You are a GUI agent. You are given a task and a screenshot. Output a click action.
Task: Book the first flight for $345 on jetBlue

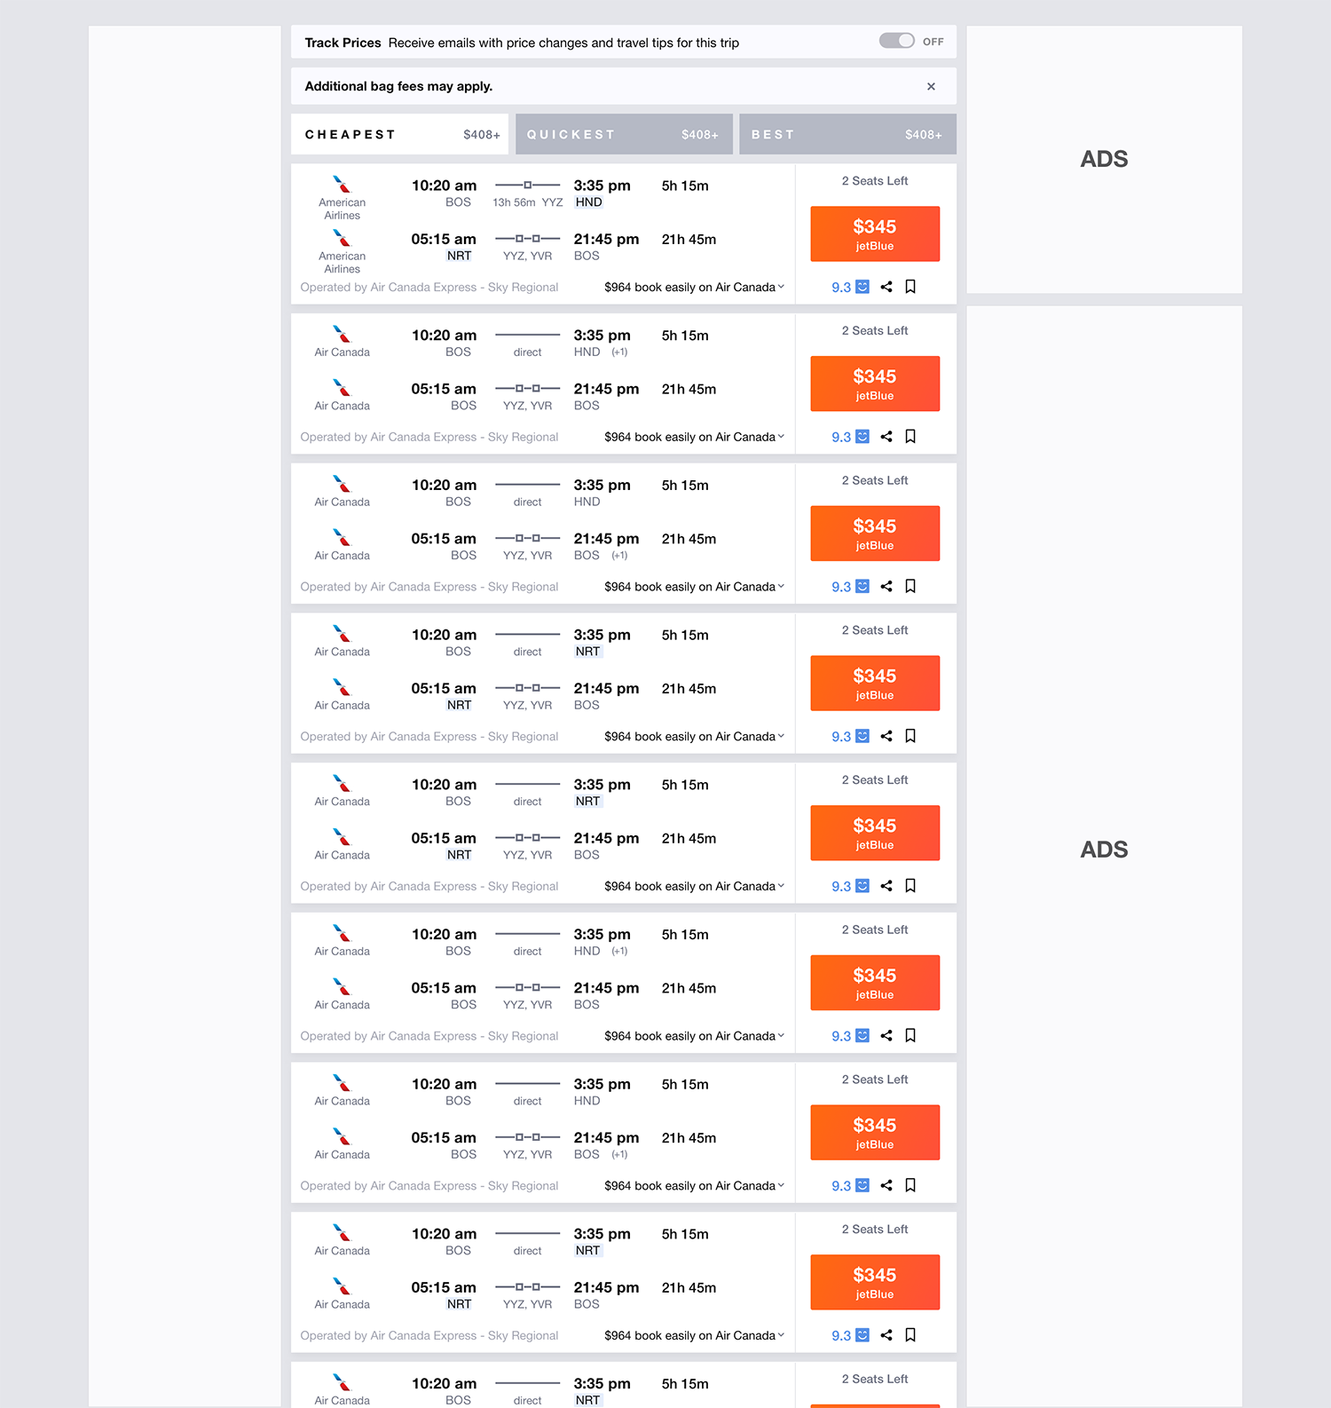[x=875, y=234]
